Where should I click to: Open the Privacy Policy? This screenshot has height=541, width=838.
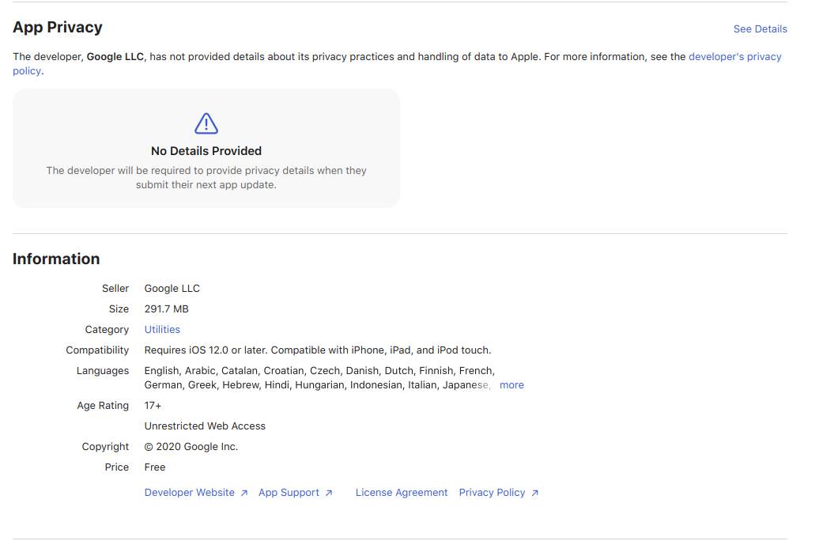(492, 492)
